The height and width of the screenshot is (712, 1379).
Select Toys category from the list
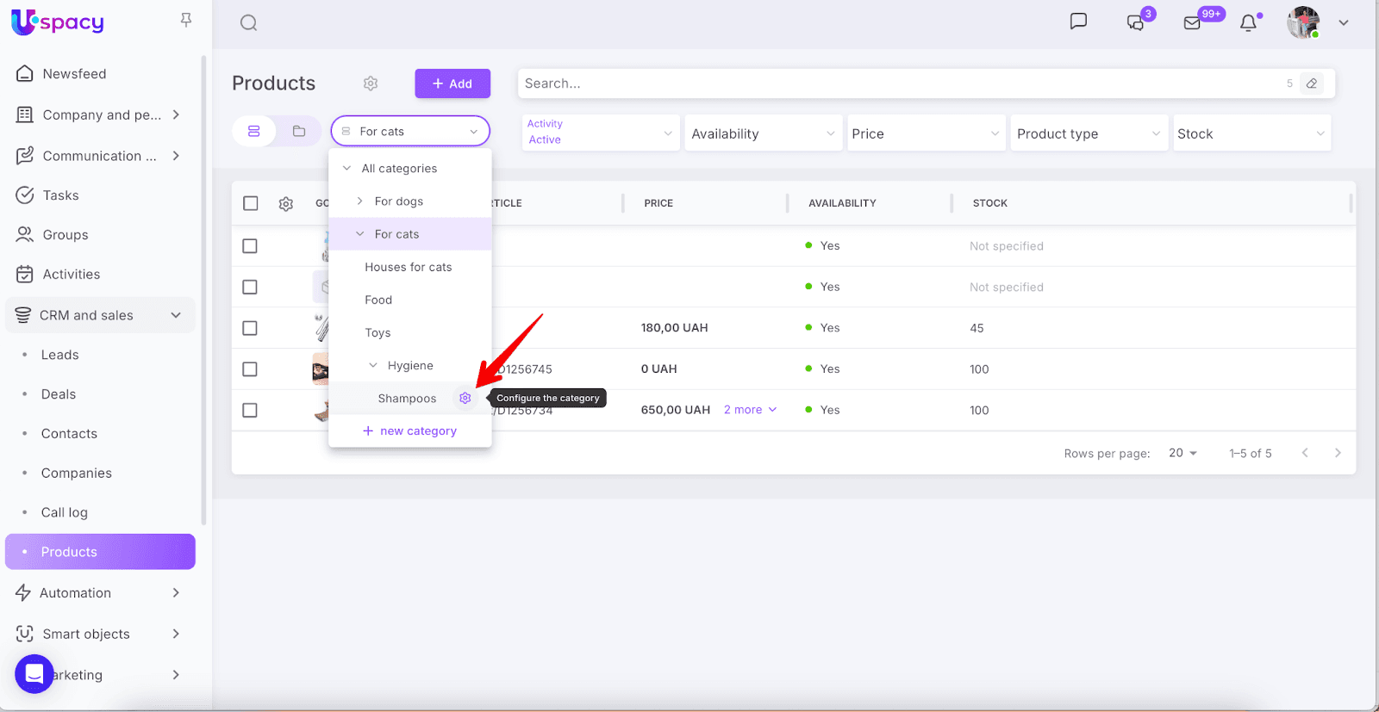[x=378, y=333]
